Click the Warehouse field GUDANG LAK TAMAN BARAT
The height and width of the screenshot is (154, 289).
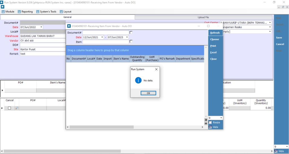(x=43, y=36)
